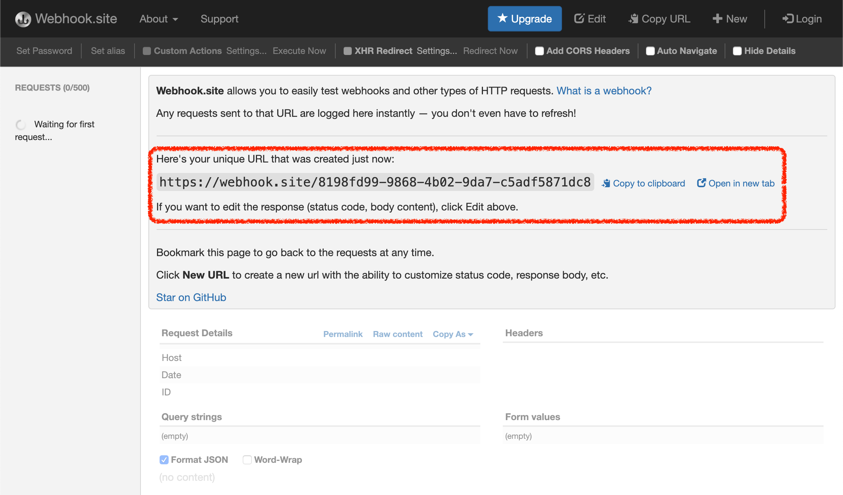843x495 pixels.
Task: Follow the What is a webhook link
Action: coord(604,91)
